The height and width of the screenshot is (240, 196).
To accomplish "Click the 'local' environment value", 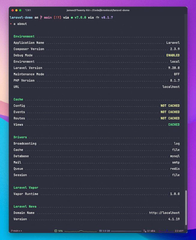I will coord(175,61).
